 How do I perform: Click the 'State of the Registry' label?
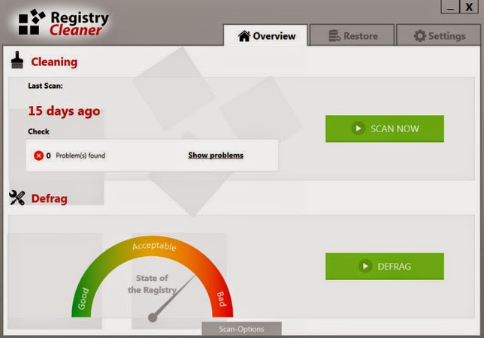[152, 284]
